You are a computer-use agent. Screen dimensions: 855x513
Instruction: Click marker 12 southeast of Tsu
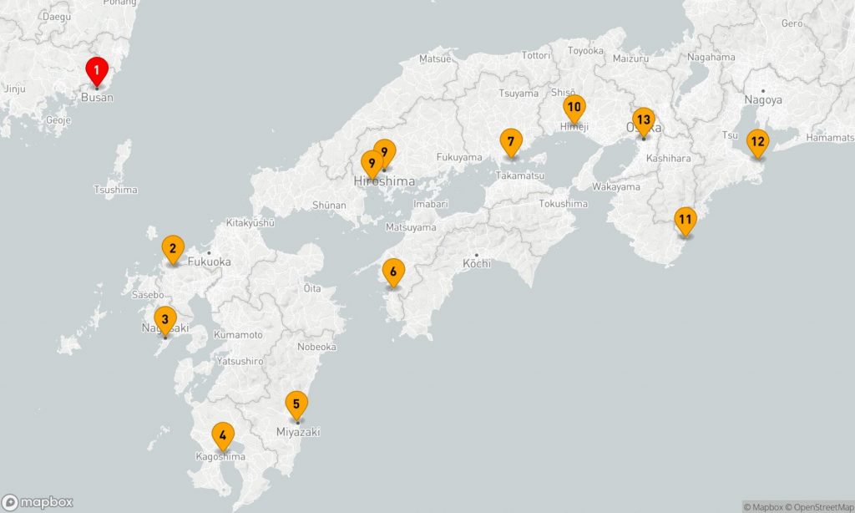[x=756, y=142]
